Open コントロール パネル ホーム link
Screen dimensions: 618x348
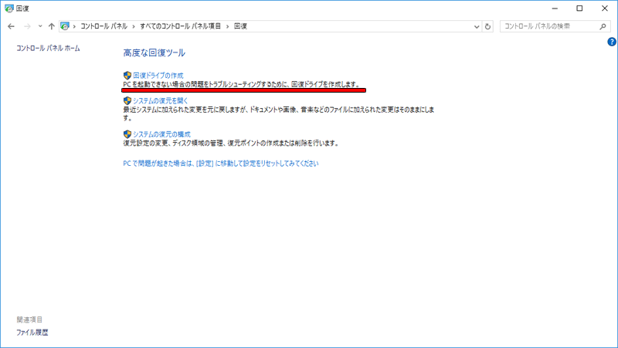tap(48, 48)
